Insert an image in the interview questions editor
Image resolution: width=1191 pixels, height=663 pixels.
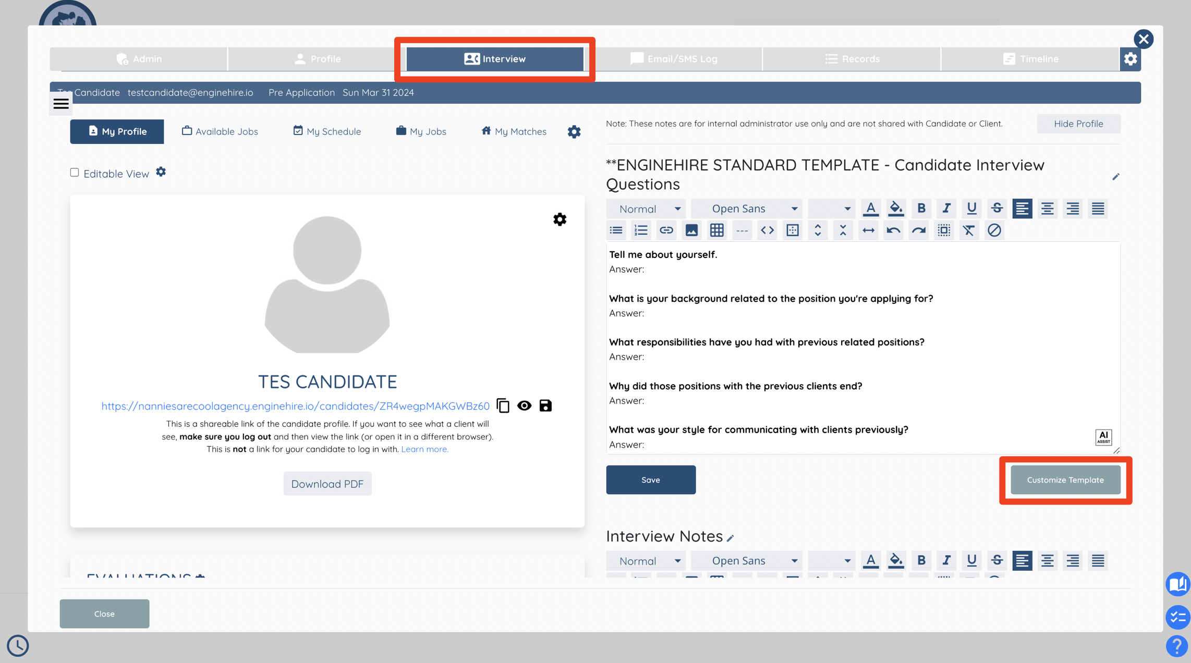[x=691, y=230]
